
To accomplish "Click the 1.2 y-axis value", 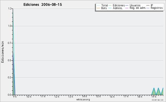I will 10,9.
